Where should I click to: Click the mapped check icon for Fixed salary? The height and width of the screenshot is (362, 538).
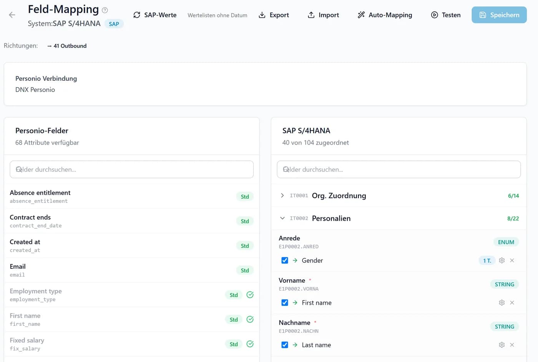pyautogui.click(x=250, y=344)
